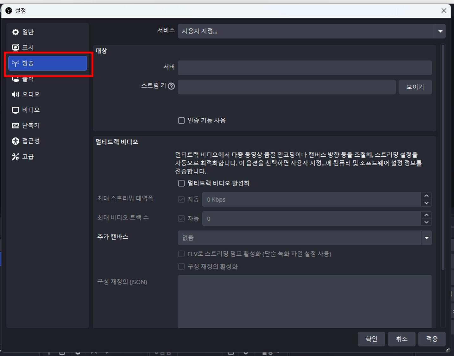Apply changes with 적용 button
Image resolution: width=454 pixels, height=356 pixels.
pos(432,339)
